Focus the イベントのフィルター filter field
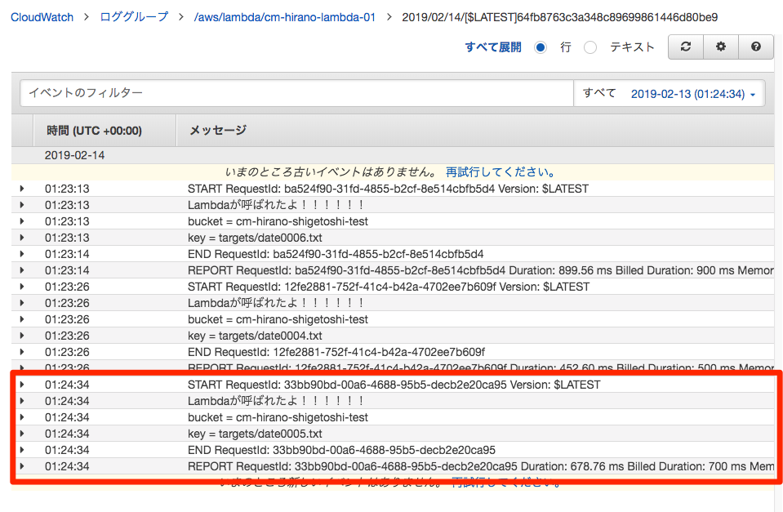The image size is (783, 512). (296, 93)
